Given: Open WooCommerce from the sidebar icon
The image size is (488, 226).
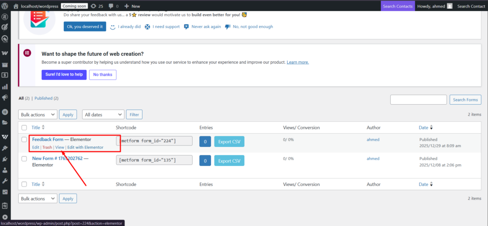Looking at the screenshot, I should (5, 52).
